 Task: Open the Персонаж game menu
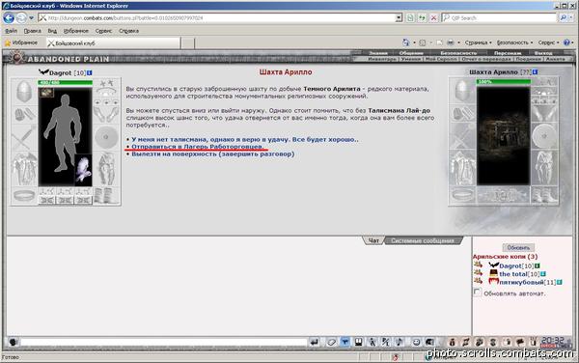[x=508, y=53]
